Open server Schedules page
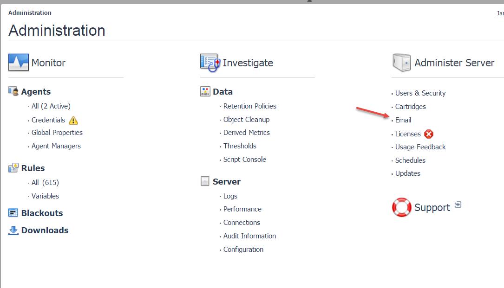The image size is (504, 288). coord(410,160)
